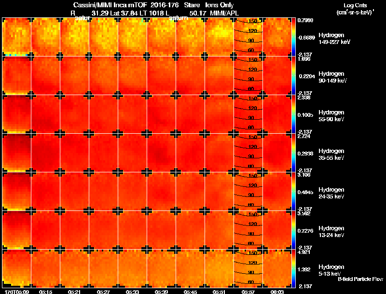Click the color bar for Hydrogen 35-55 keV
Screen dimensions: 386x294
(293, 153)
